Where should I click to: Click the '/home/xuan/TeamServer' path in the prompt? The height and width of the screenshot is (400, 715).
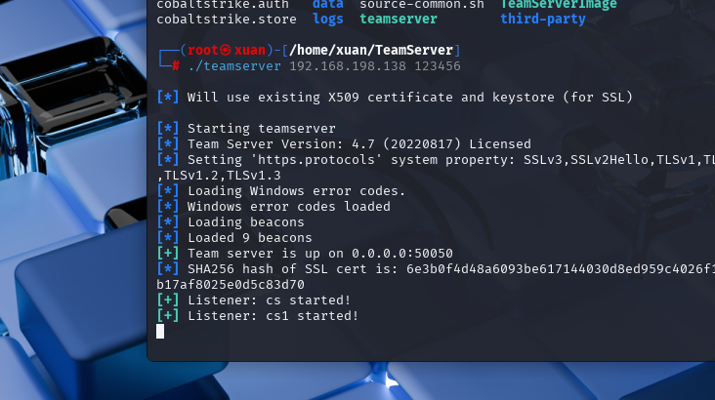point(371,50)
